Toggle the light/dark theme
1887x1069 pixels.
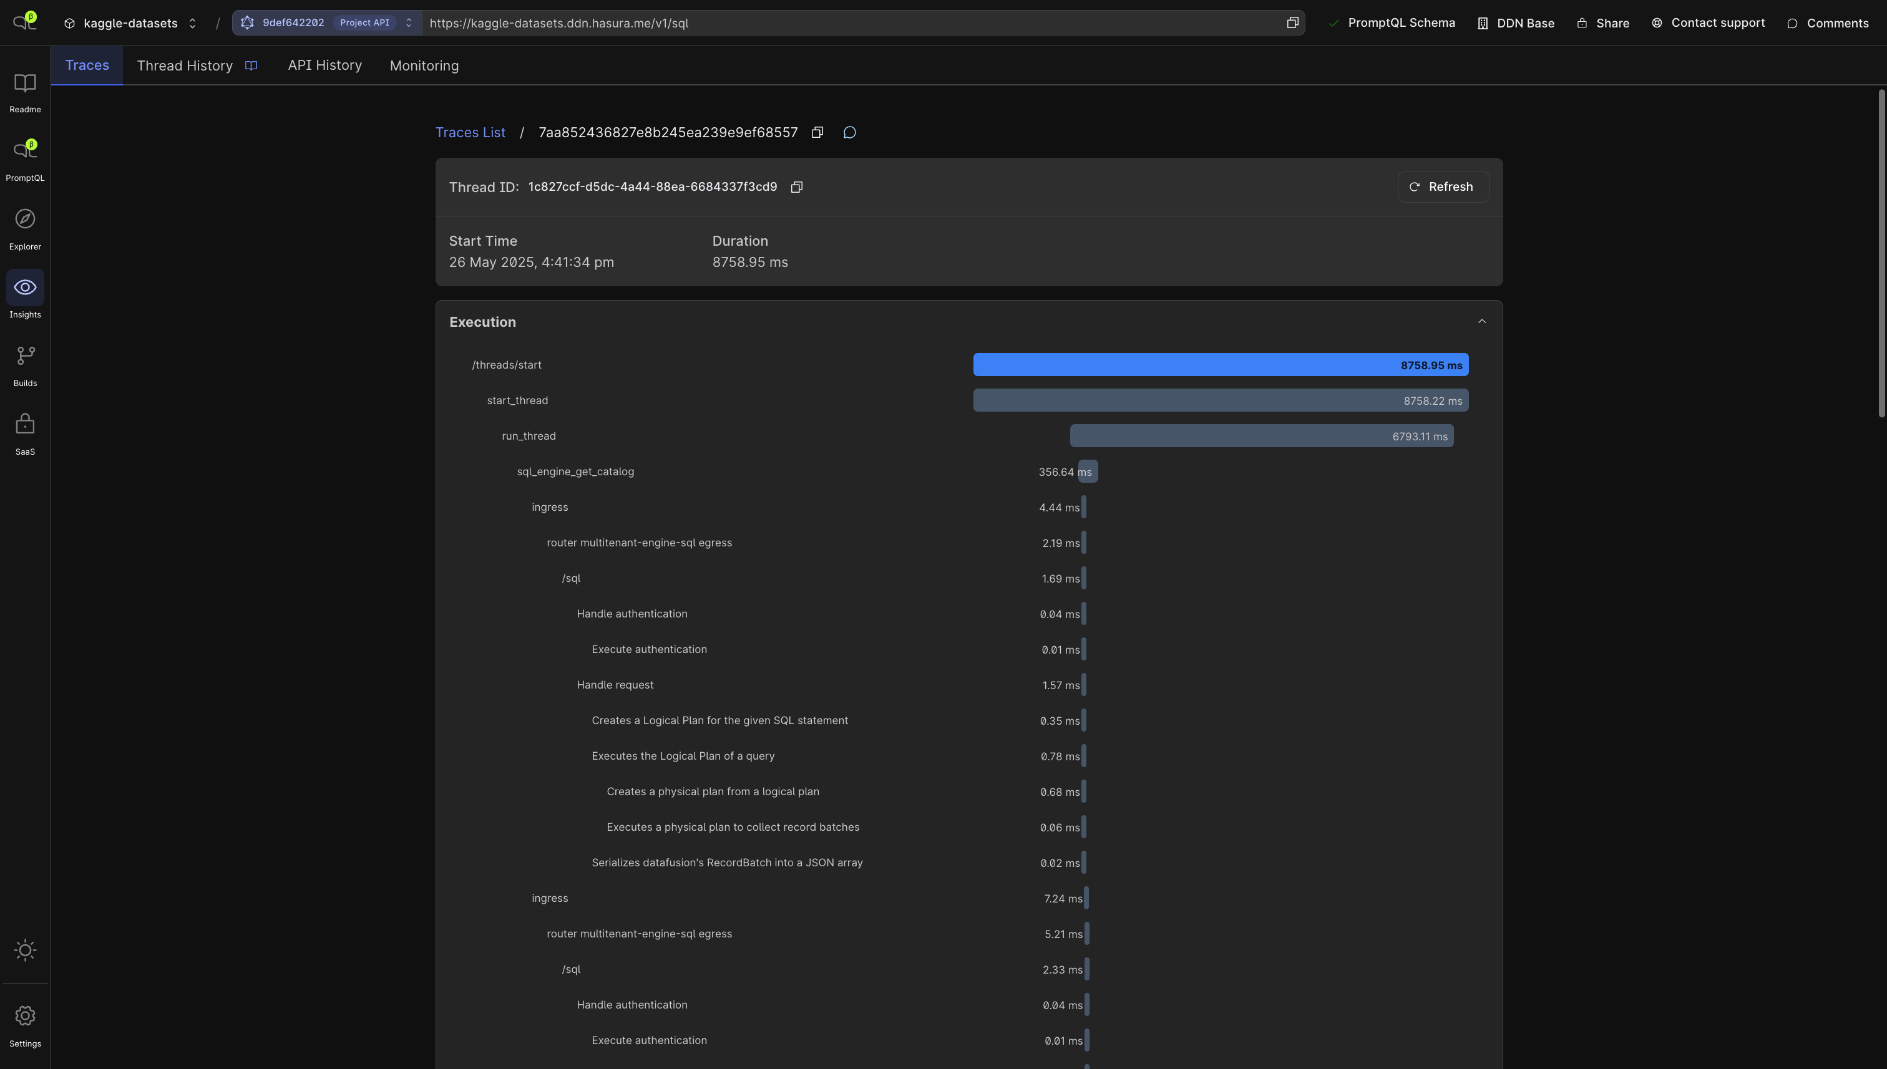tap(24, 949)
